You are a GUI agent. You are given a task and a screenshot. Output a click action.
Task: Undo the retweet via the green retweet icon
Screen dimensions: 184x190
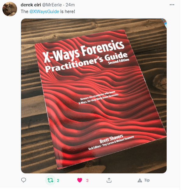50,180
